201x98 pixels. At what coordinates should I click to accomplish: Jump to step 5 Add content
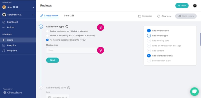click(156, 51)
